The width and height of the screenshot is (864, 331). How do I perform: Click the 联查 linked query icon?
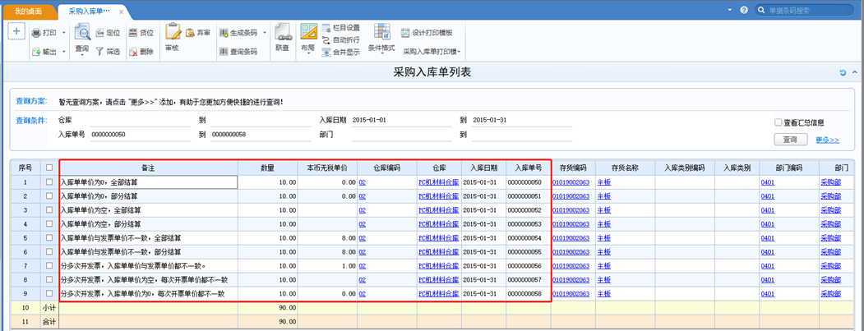coord(283,32)
